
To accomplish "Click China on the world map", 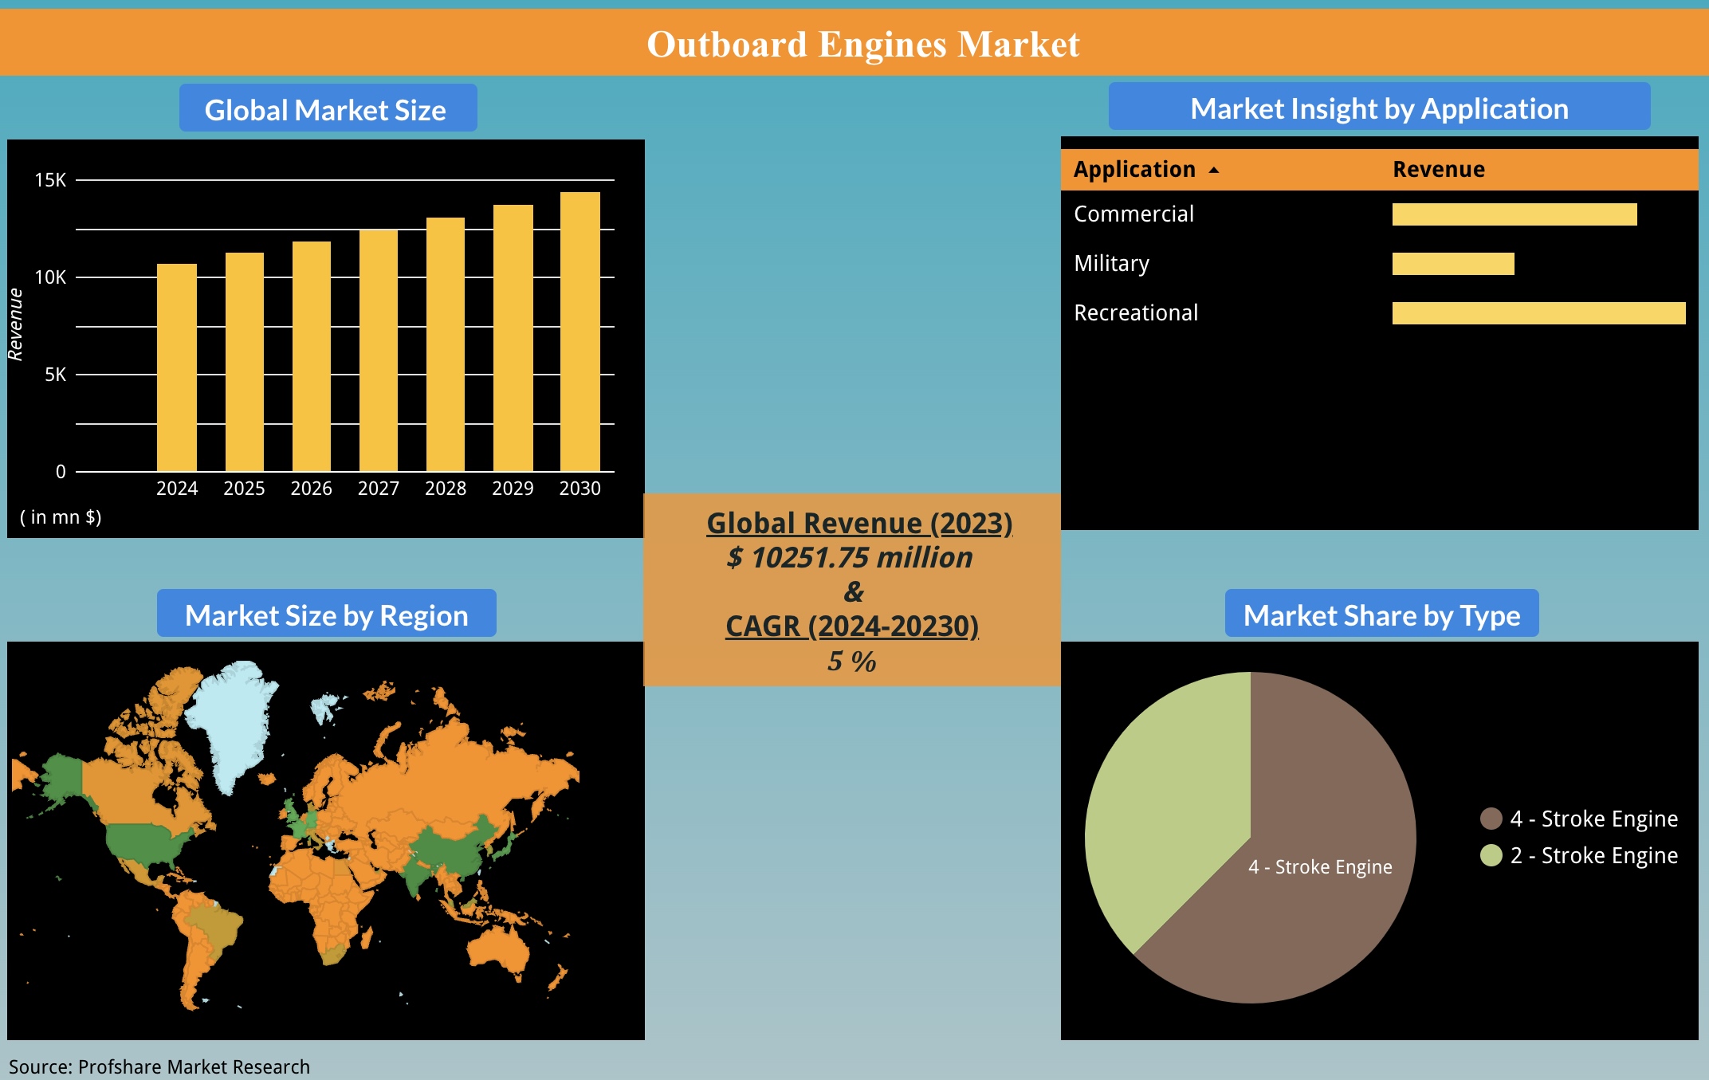I will coord(454,849).
